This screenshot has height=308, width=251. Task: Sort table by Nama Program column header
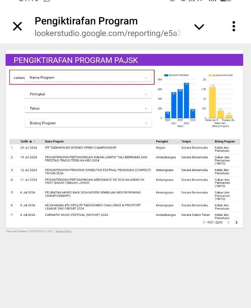coord(54,142)
